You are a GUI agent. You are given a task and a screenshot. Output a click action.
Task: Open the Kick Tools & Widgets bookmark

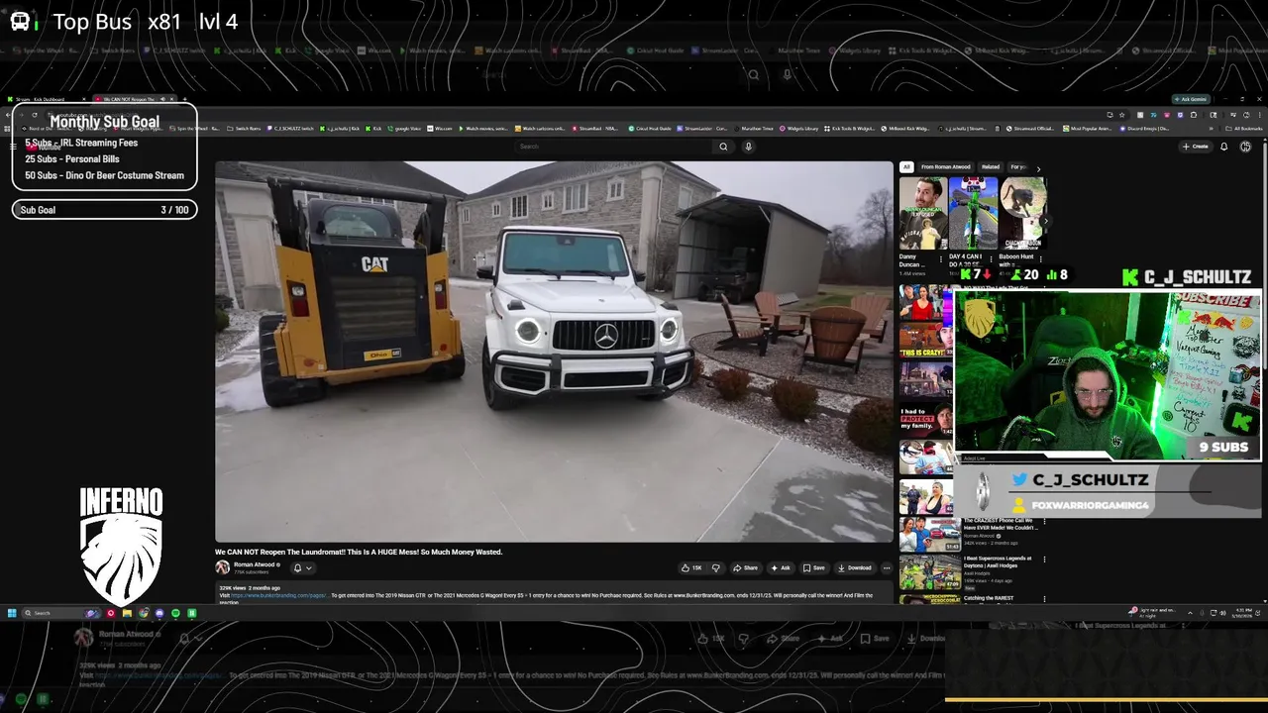(850, 128)
